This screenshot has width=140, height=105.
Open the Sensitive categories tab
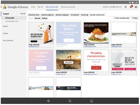pos(62,15)
